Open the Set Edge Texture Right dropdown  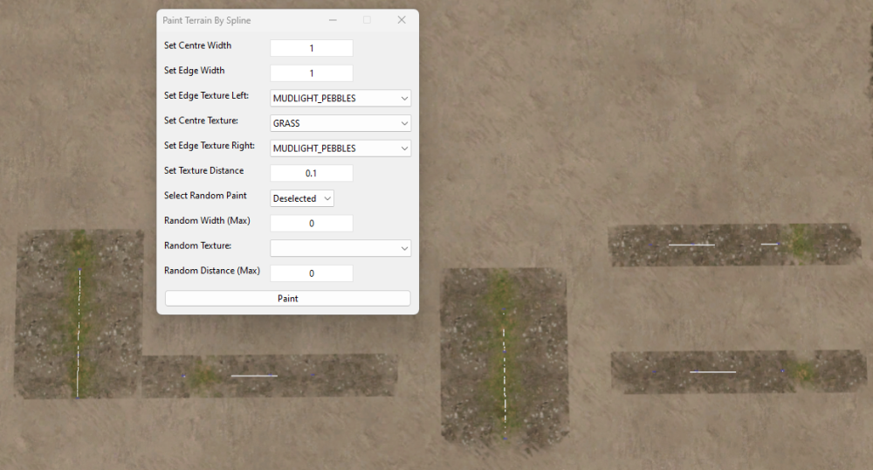point(340,149)
